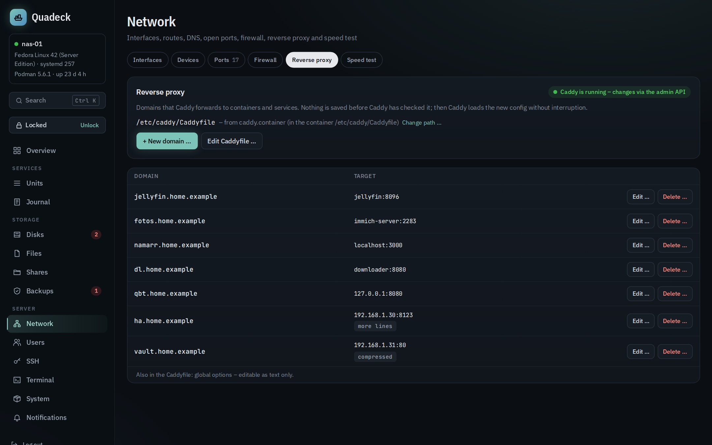Click Unlock in the Locked bar
The height and width of the screenshot is (445, 712).
(x=89, y=125)
